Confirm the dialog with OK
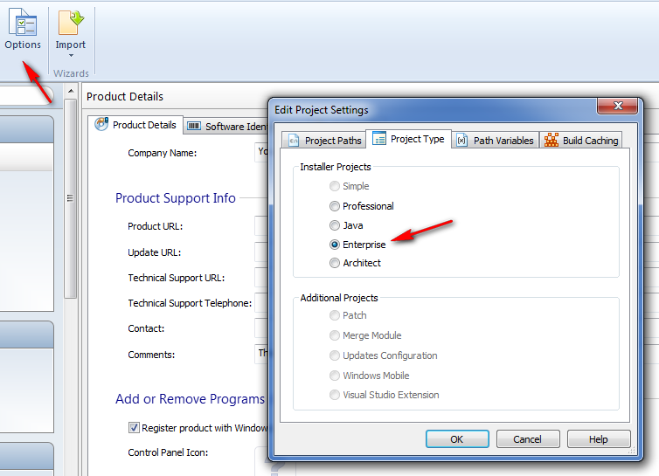659x476 pixels. click(x=457, y=439)
